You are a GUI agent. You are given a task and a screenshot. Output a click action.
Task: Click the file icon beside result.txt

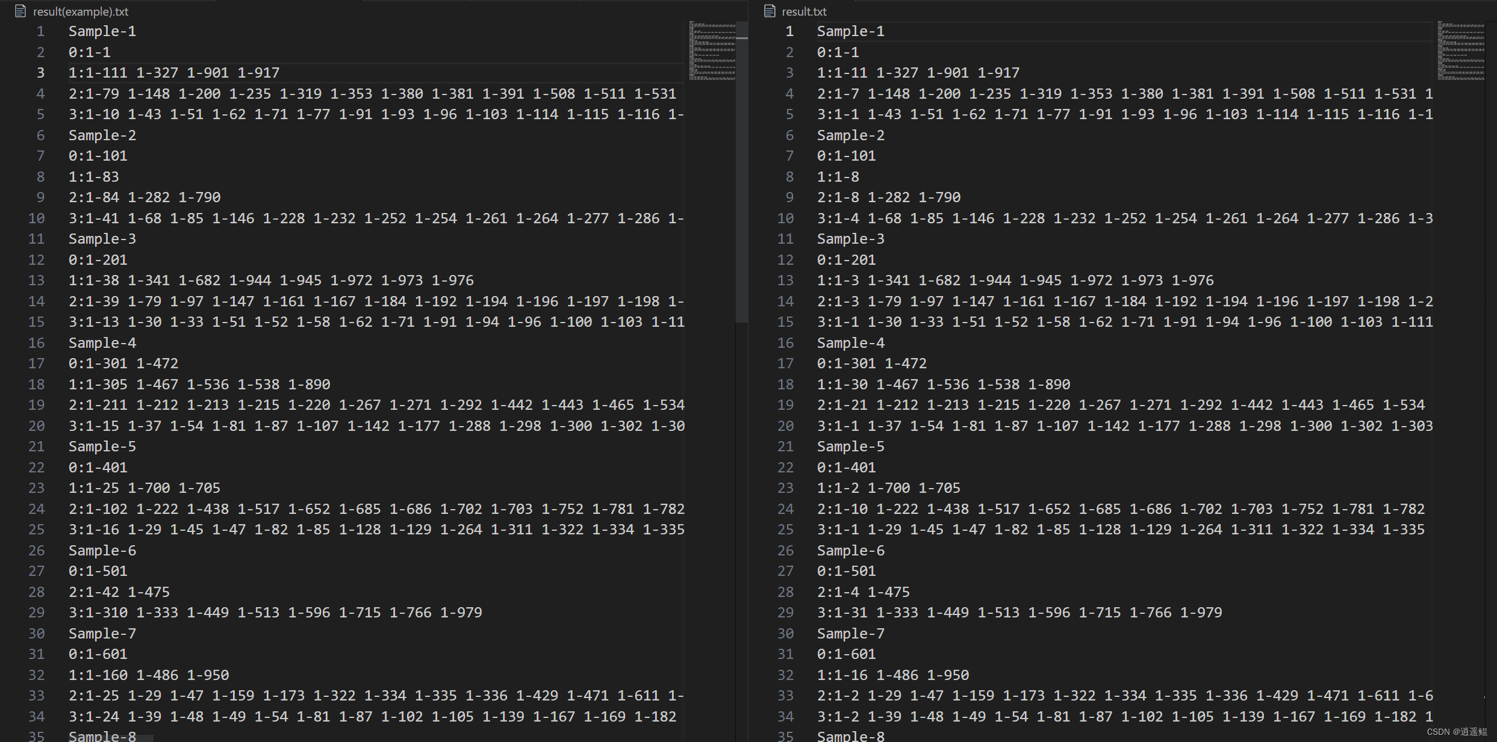click(x=770, y=11)
